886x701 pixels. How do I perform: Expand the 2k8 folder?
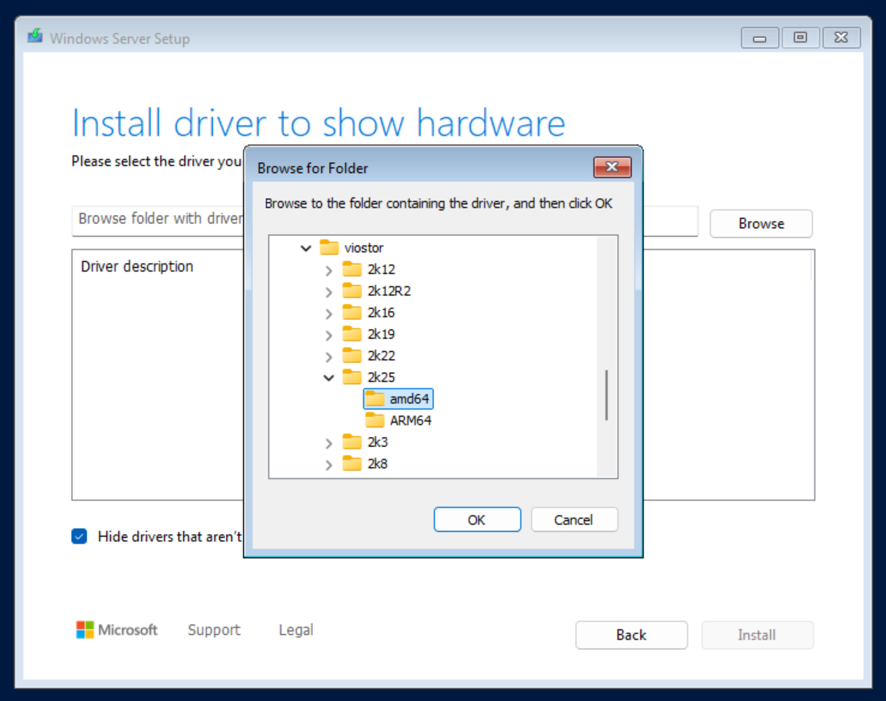tap(329, 465)
